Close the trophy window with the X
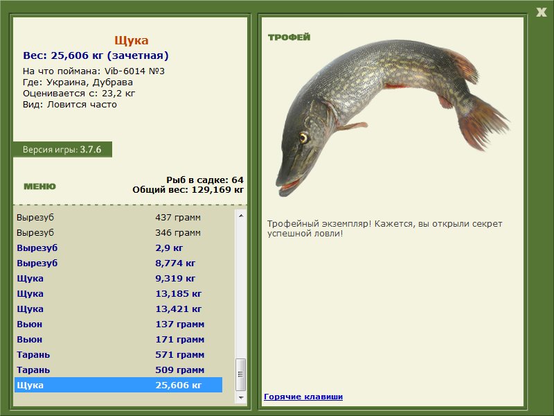The image size is (554, 416). tap(541, 10)
